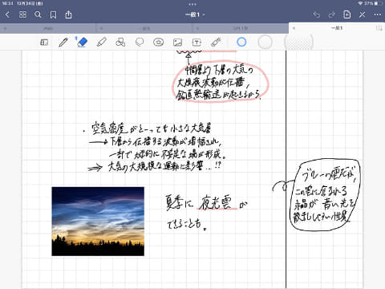Screen dimensions: 385x289
Task: Toggle the zoom window tool
Action: coord(44,43)
